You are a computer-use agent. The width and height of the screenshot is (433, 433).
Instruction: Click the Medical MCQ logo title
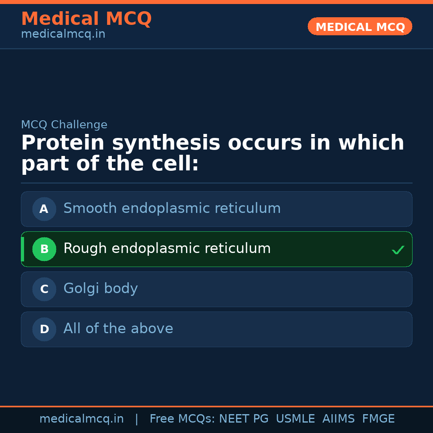[86, 19]
